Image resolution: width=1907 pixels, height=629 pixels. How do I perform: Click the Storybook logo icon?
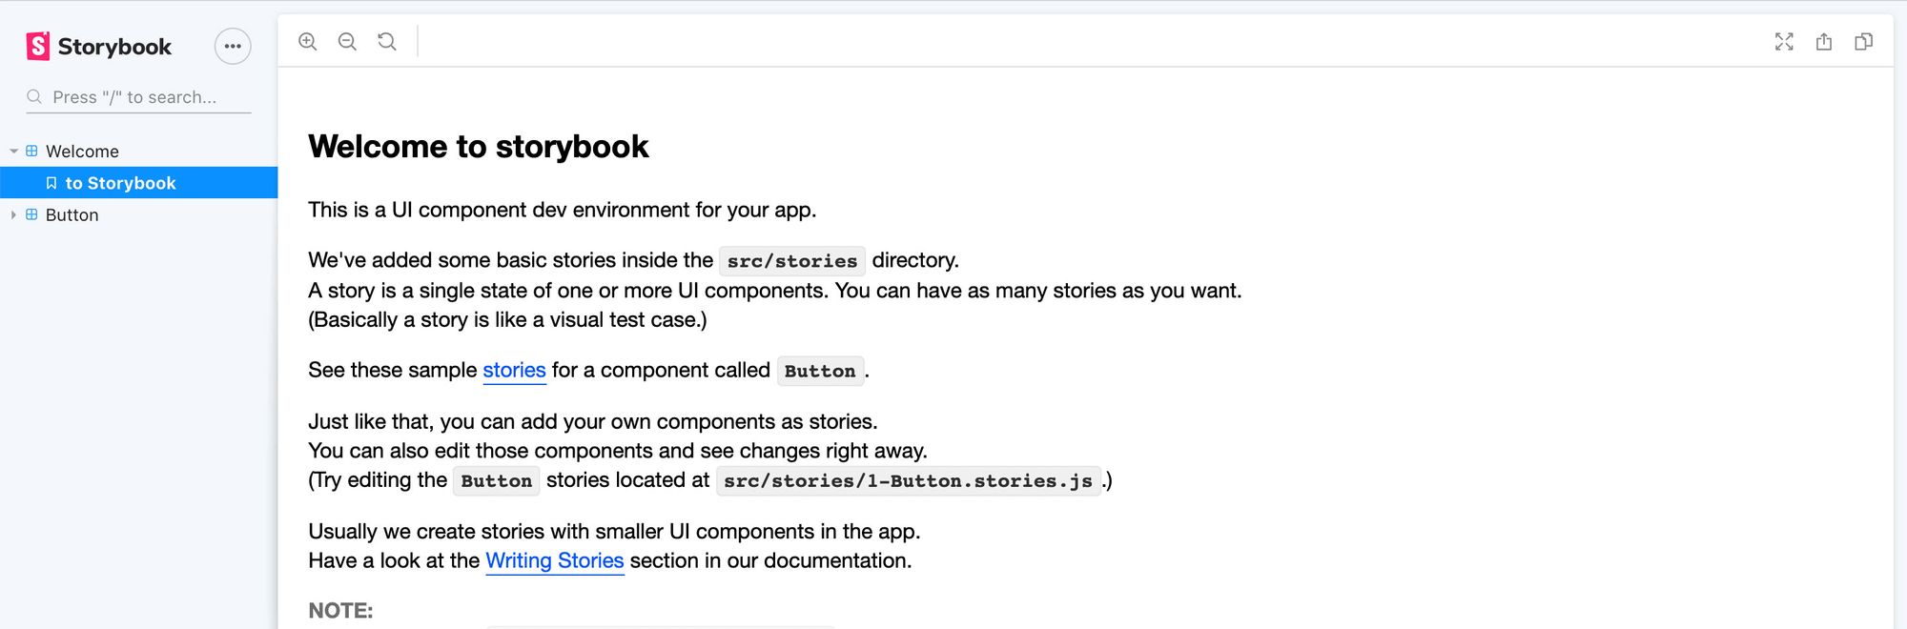point(38,46)
